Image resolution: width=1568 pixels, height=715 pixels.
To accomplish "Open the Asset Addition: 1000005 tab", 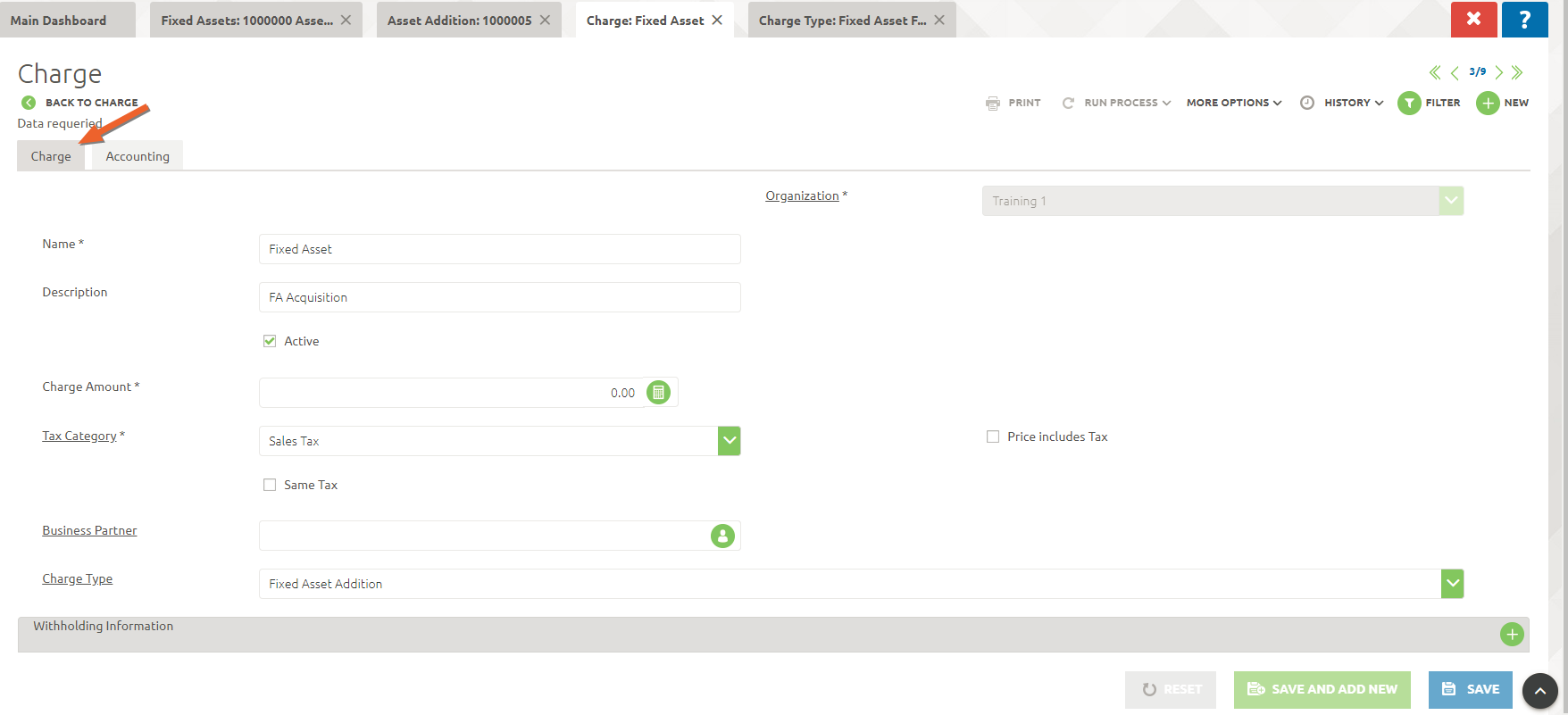I will pyautogui.click(x=459, y=20).
